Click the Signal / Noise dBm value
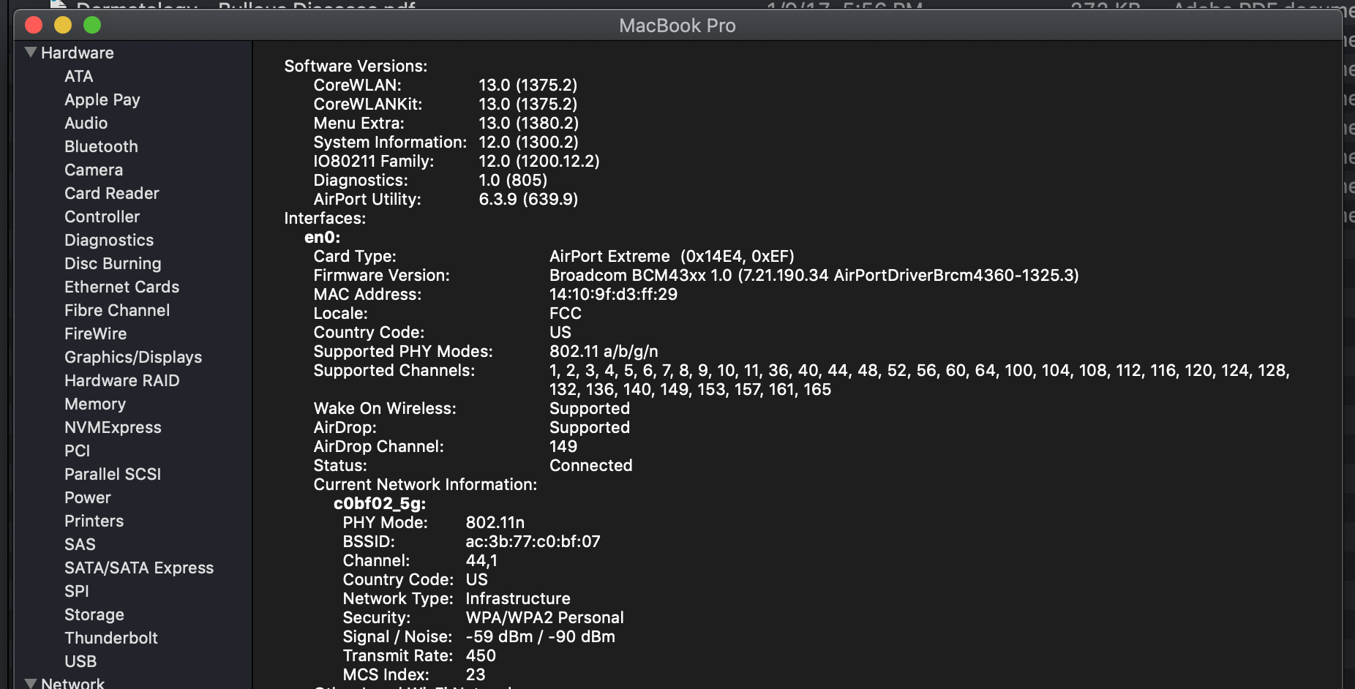Image resolution: width=1355 pixels, height=689 pixels. click(x=540, y=636)
